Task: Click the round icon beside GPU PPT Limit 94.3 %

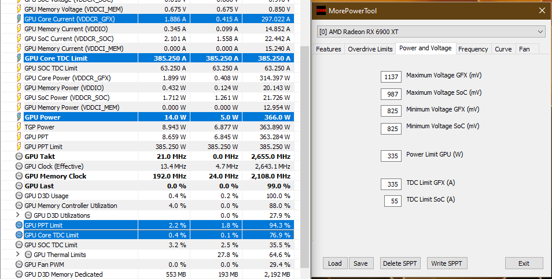Action: tap(19, 225)
